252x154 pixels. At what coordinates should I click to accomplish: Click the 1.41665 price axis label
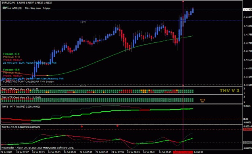tap(248, 60)
